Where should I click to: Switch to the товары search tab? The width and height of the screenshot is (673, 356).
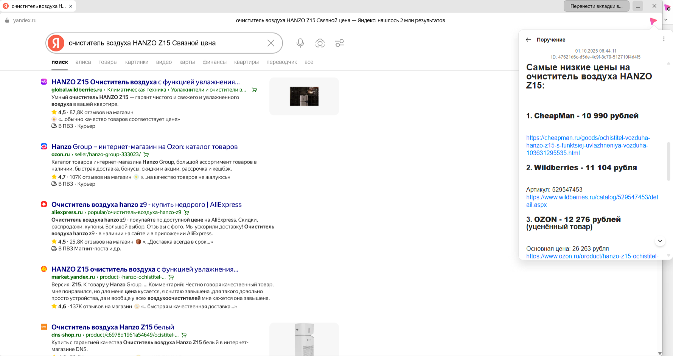[108, 62]
